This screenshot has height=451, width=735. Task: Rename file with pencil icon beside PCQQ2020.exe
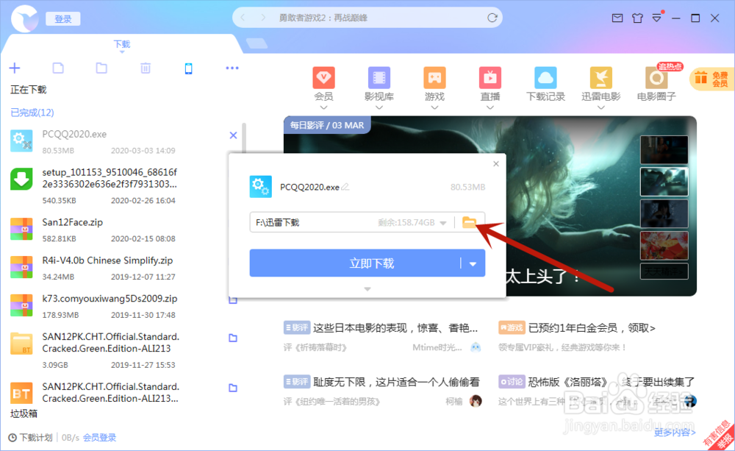(345, 187)
